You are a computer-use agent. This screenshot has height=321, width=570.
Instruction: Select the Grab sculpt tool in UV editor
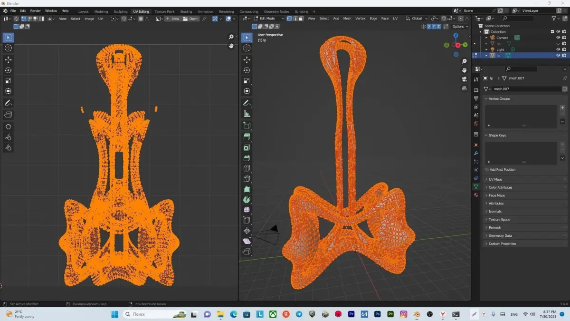click(8, 126)
